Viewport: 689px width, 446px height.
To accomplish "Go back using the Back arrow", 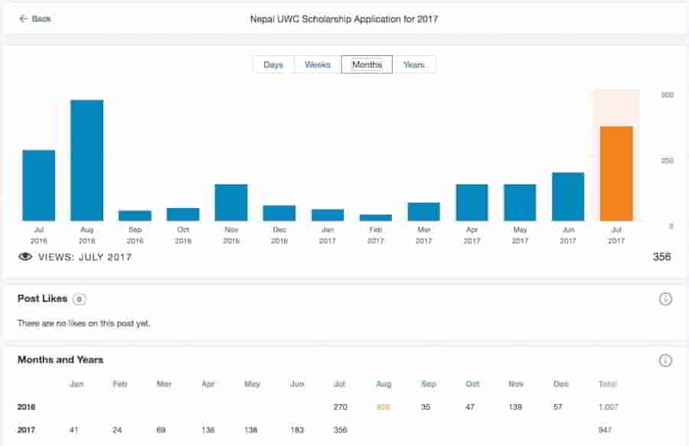I will (x=23, y=19).
